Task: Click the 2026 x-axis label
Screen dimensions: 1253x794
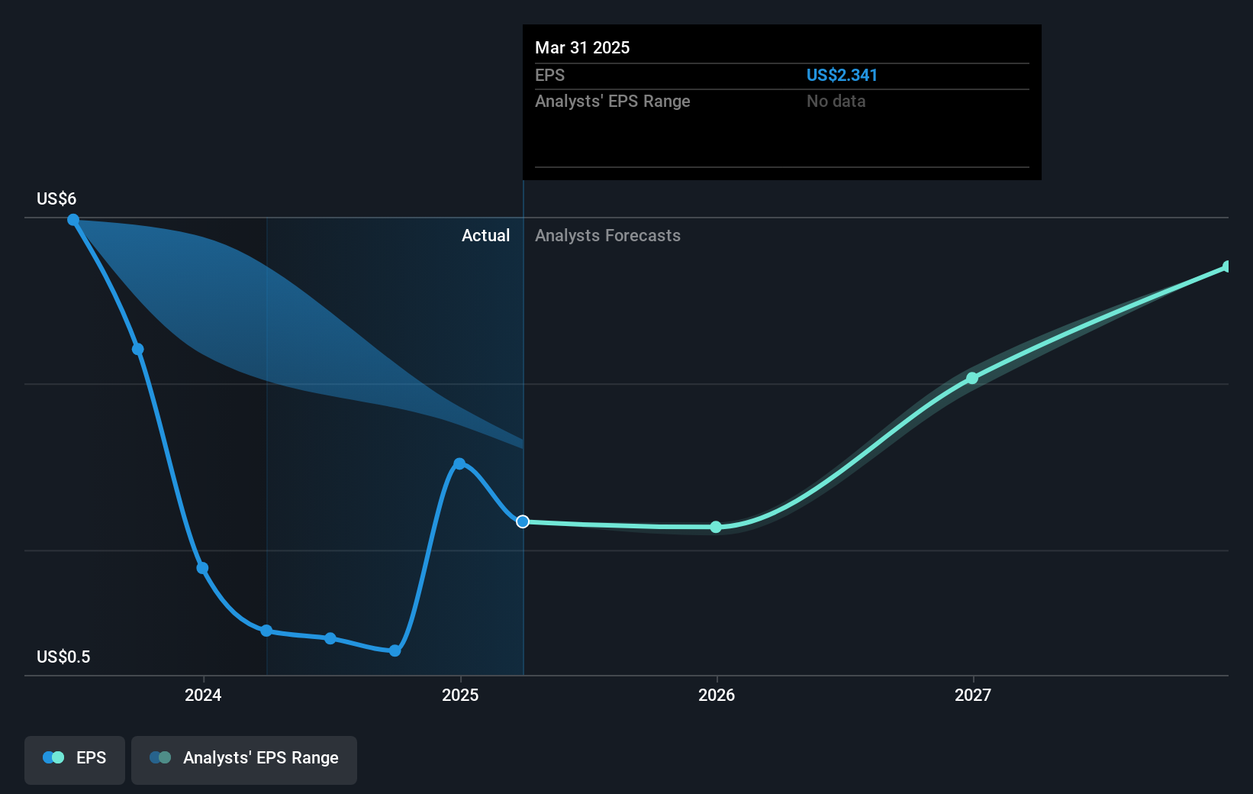Action: point(717,695)
